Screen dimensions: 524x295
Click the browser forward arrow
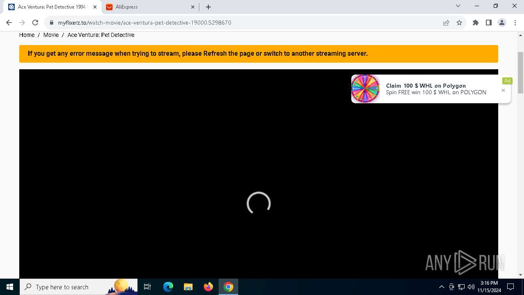click(22, 23)
